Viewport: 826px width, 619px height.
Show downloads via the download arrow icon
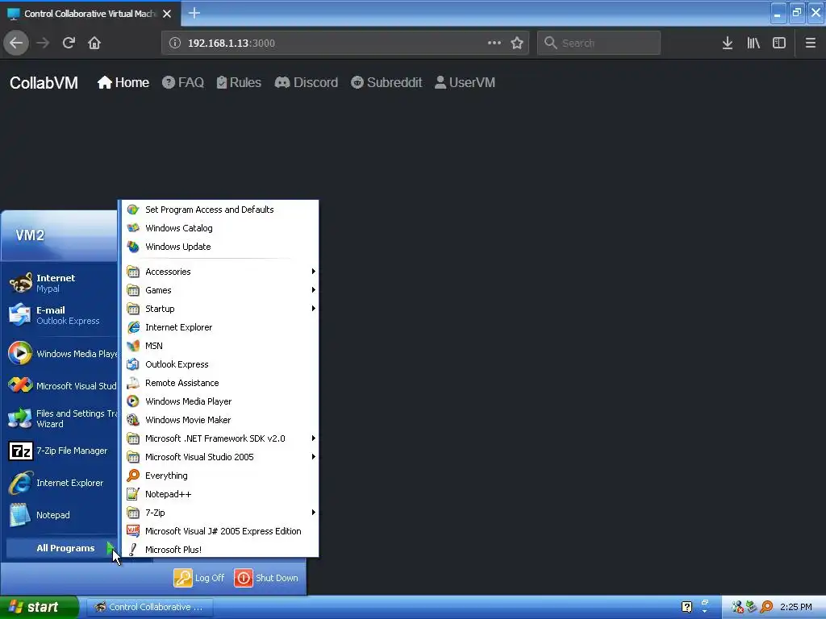(x=727, y=43)
